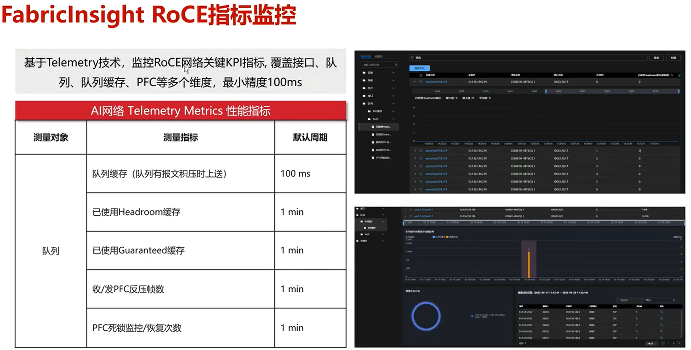Click left handle of lower dashboard time range slider
This screenshot has width=691, height=350.
click(404, 223)
